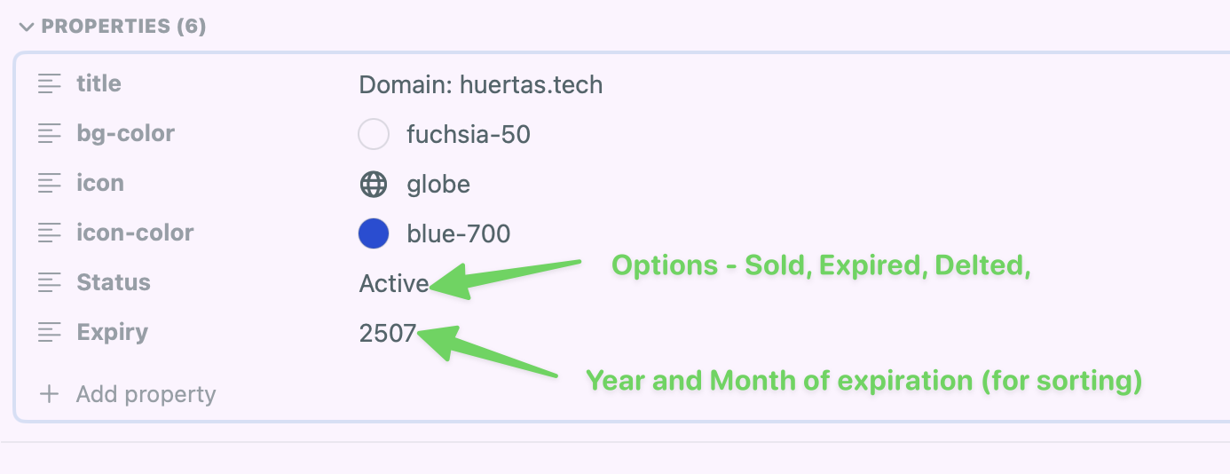Open the fuchsia-50 color swatch
Viewport: 1230px width, 474px height.
coord(374,135)
